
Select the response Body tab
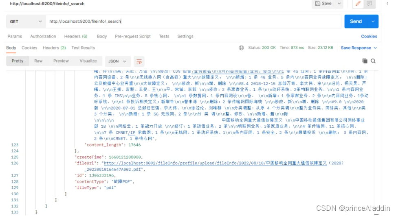[11, 48]
